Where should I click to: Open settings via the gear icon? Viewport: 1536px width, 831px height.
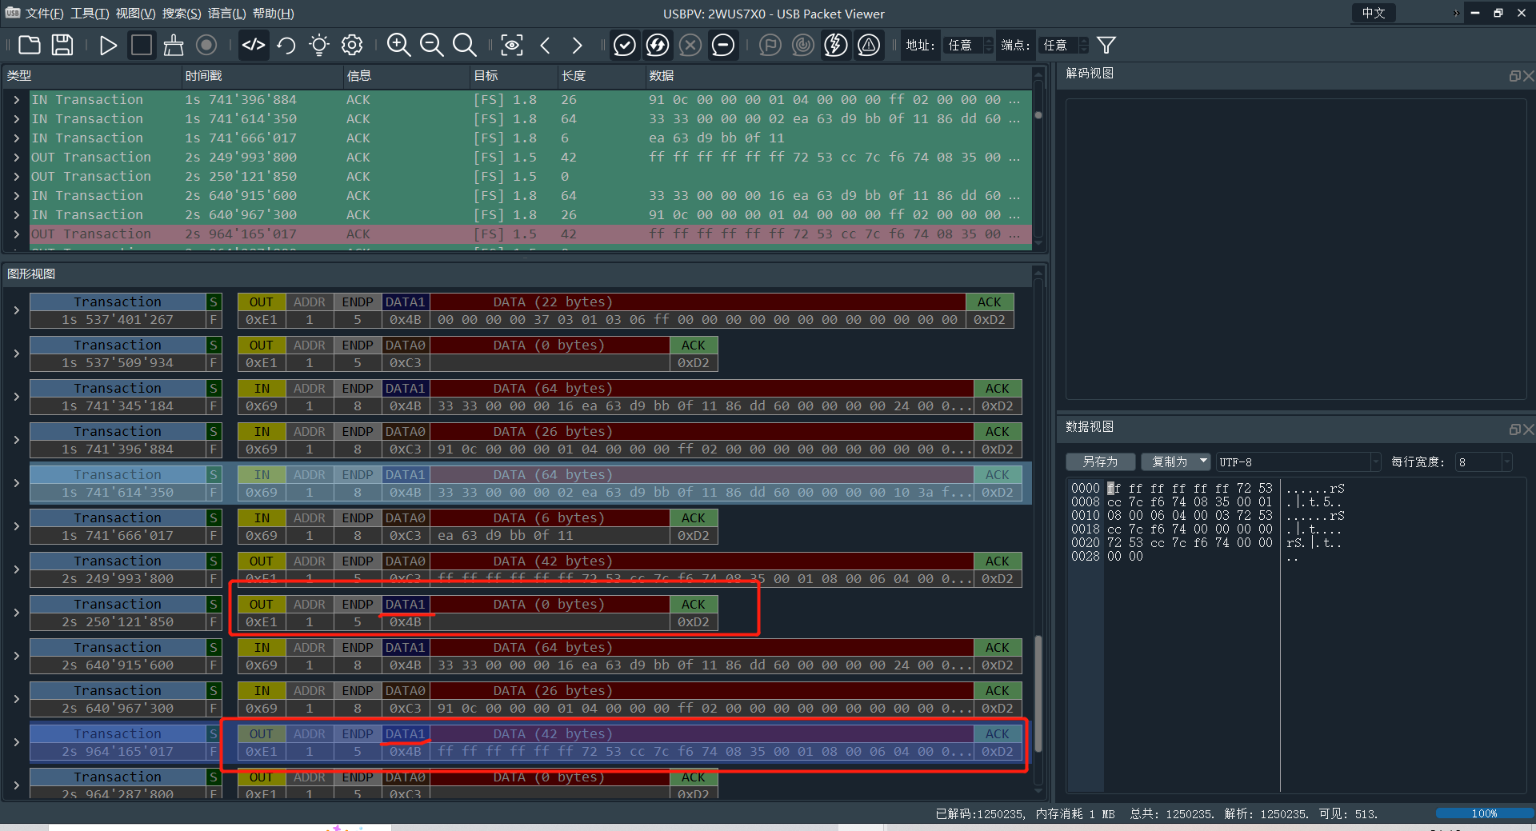[352, 45]
